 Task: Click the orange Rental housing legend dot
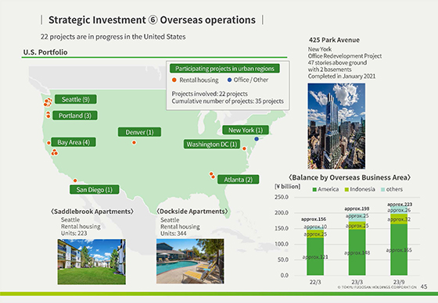click(174, 80)
